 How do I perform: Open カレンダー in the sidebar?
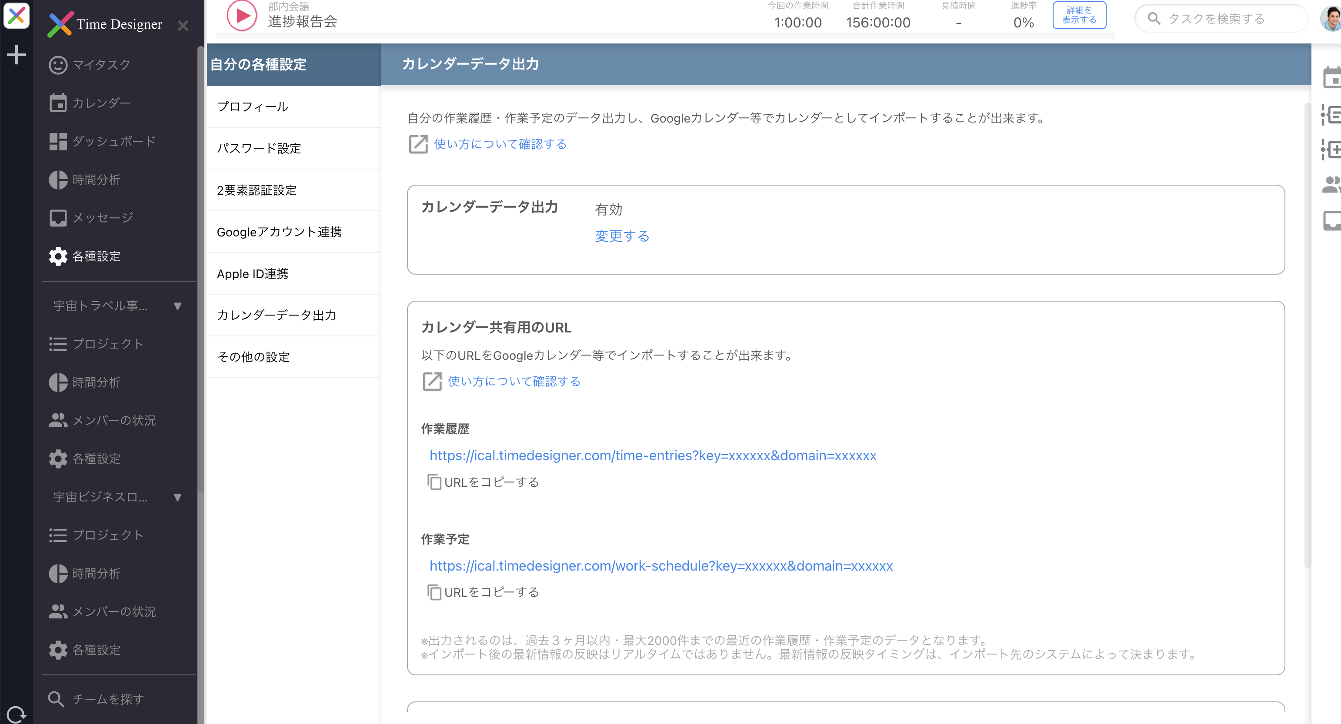pos(90,103)
